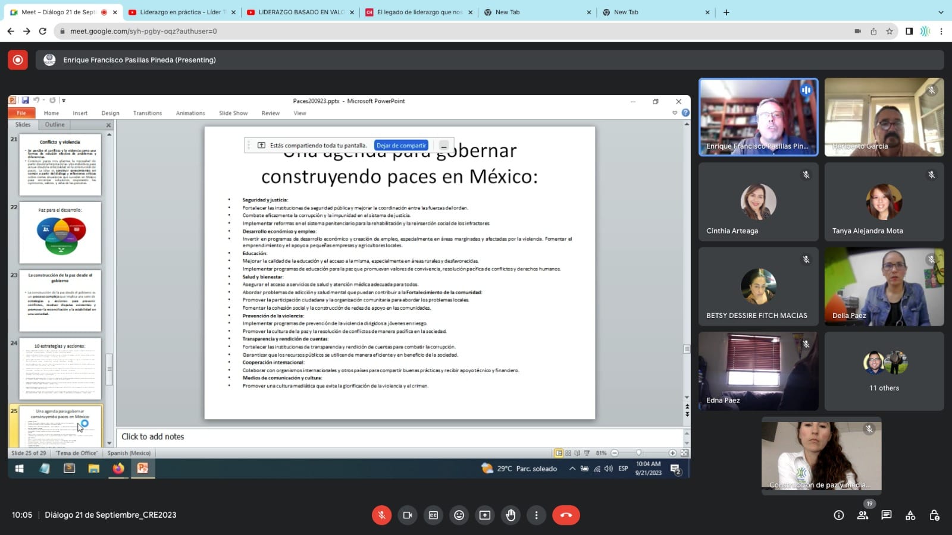This screenshot has width=952, height=535.
Task: Open Meet's more options three-dot menu
Action: pyautogui.click(x=536, y=515)
